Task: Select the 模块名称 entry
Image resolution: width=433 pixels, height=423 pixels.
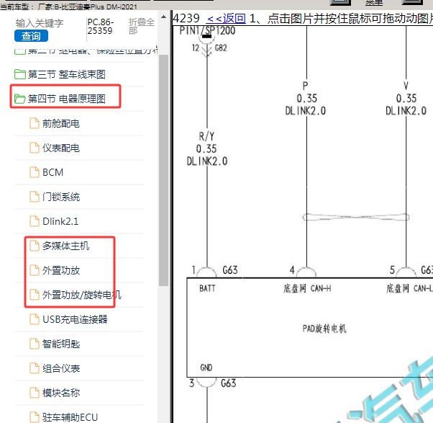Action: [61, 393]
